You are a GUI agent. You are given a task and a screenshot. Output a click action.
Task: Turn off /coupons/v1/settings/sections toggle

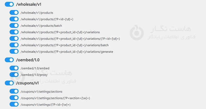14,91
